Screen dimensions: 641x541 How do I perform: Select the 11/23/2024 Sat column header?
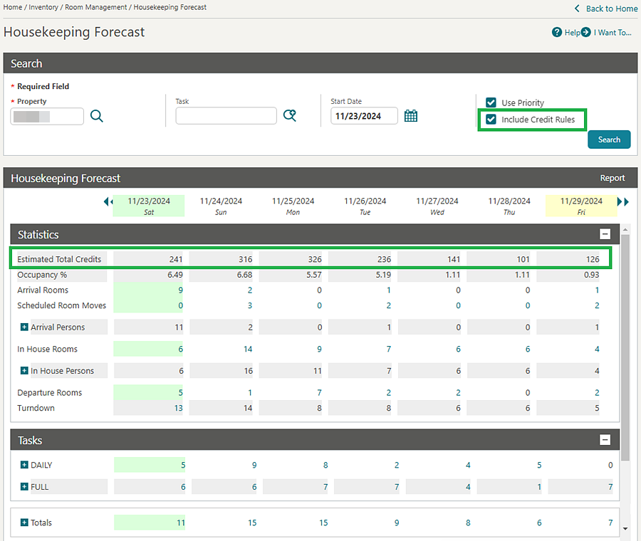tap(149, 206)
